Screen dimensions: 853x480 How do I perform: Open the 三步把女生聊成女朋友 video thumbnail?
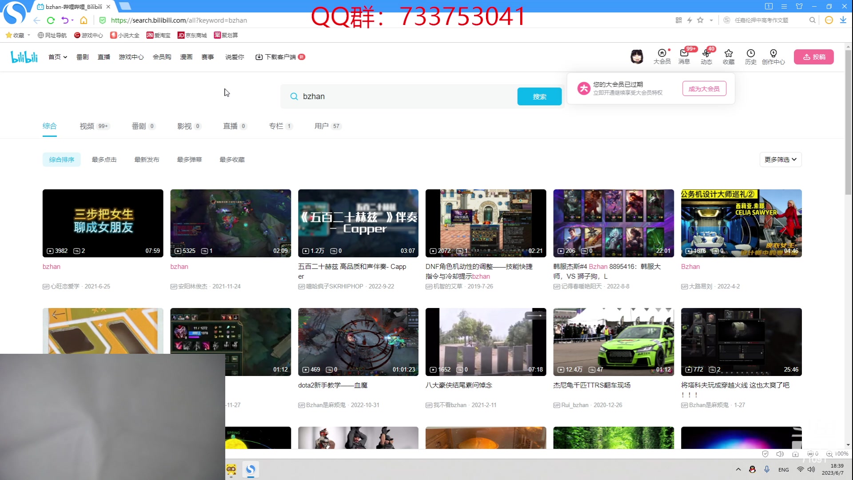pos(103,223)
